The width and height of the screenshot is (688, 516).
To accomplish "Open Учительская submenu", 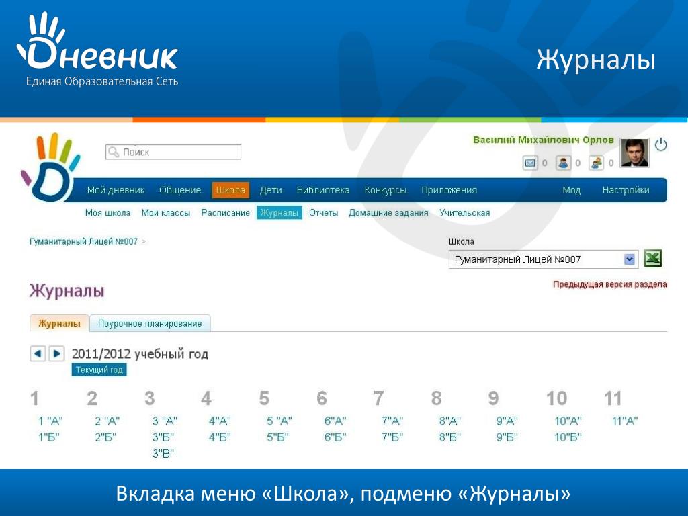I will [465, 213].
